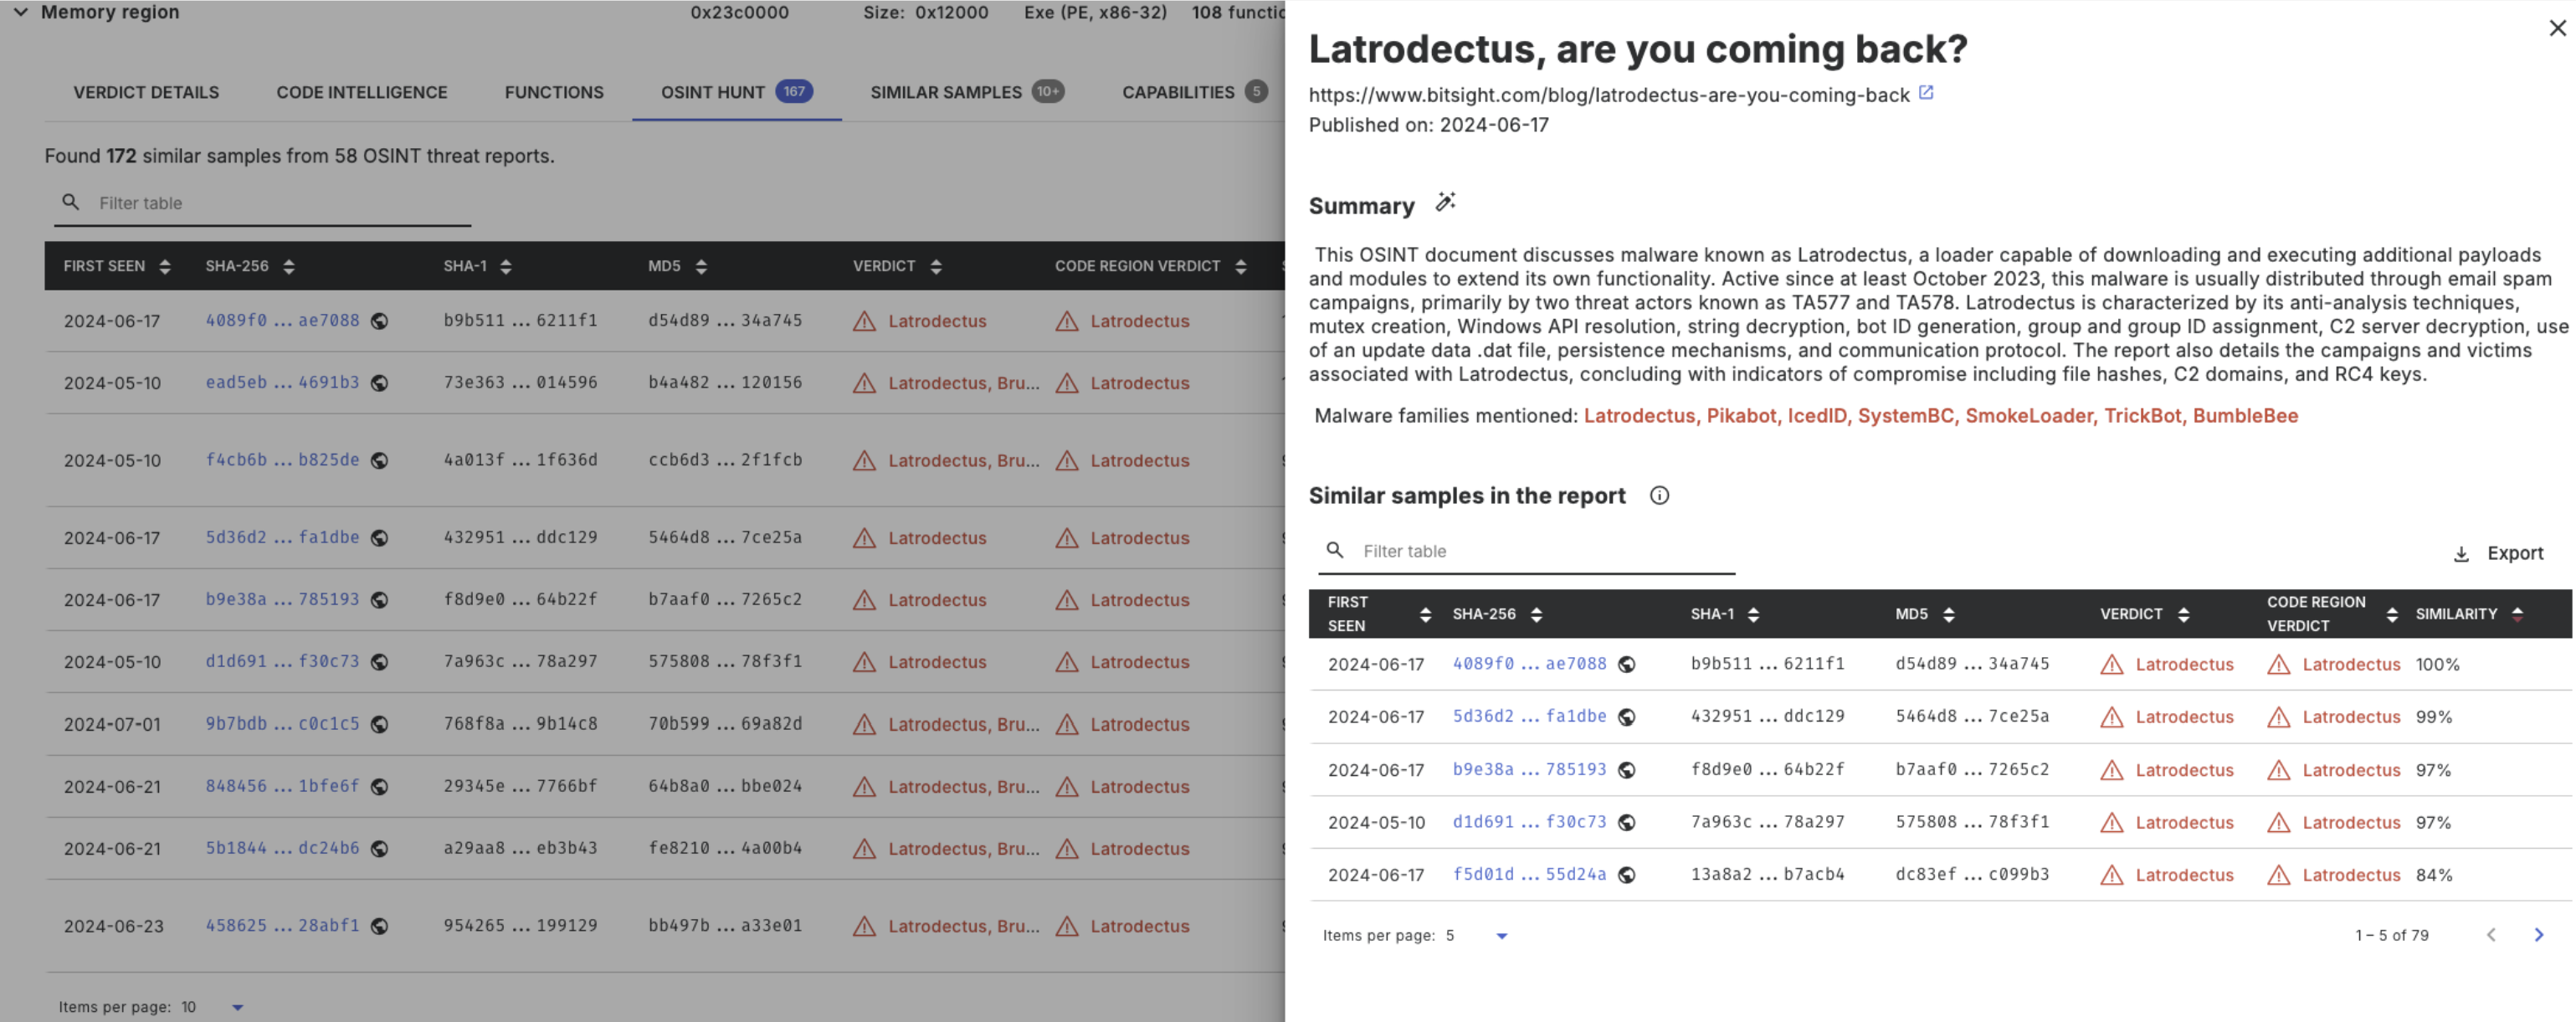Image resolution: width=2576 pixels, height=1022 pixels.
Task: Toggle sort on report table's MD5 column
Action: pyautogui.click(x=1948, y=614)
